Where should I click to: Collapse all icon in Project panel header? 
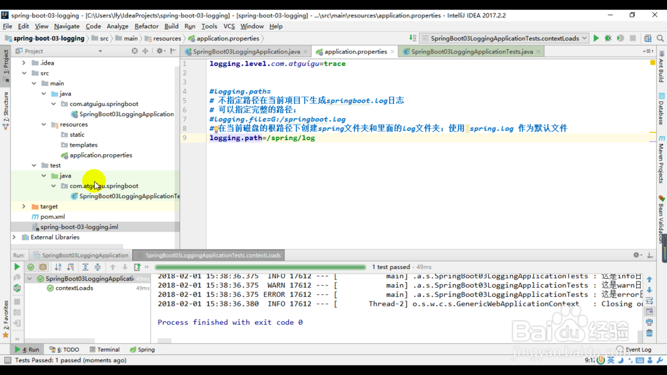(145, 51)
